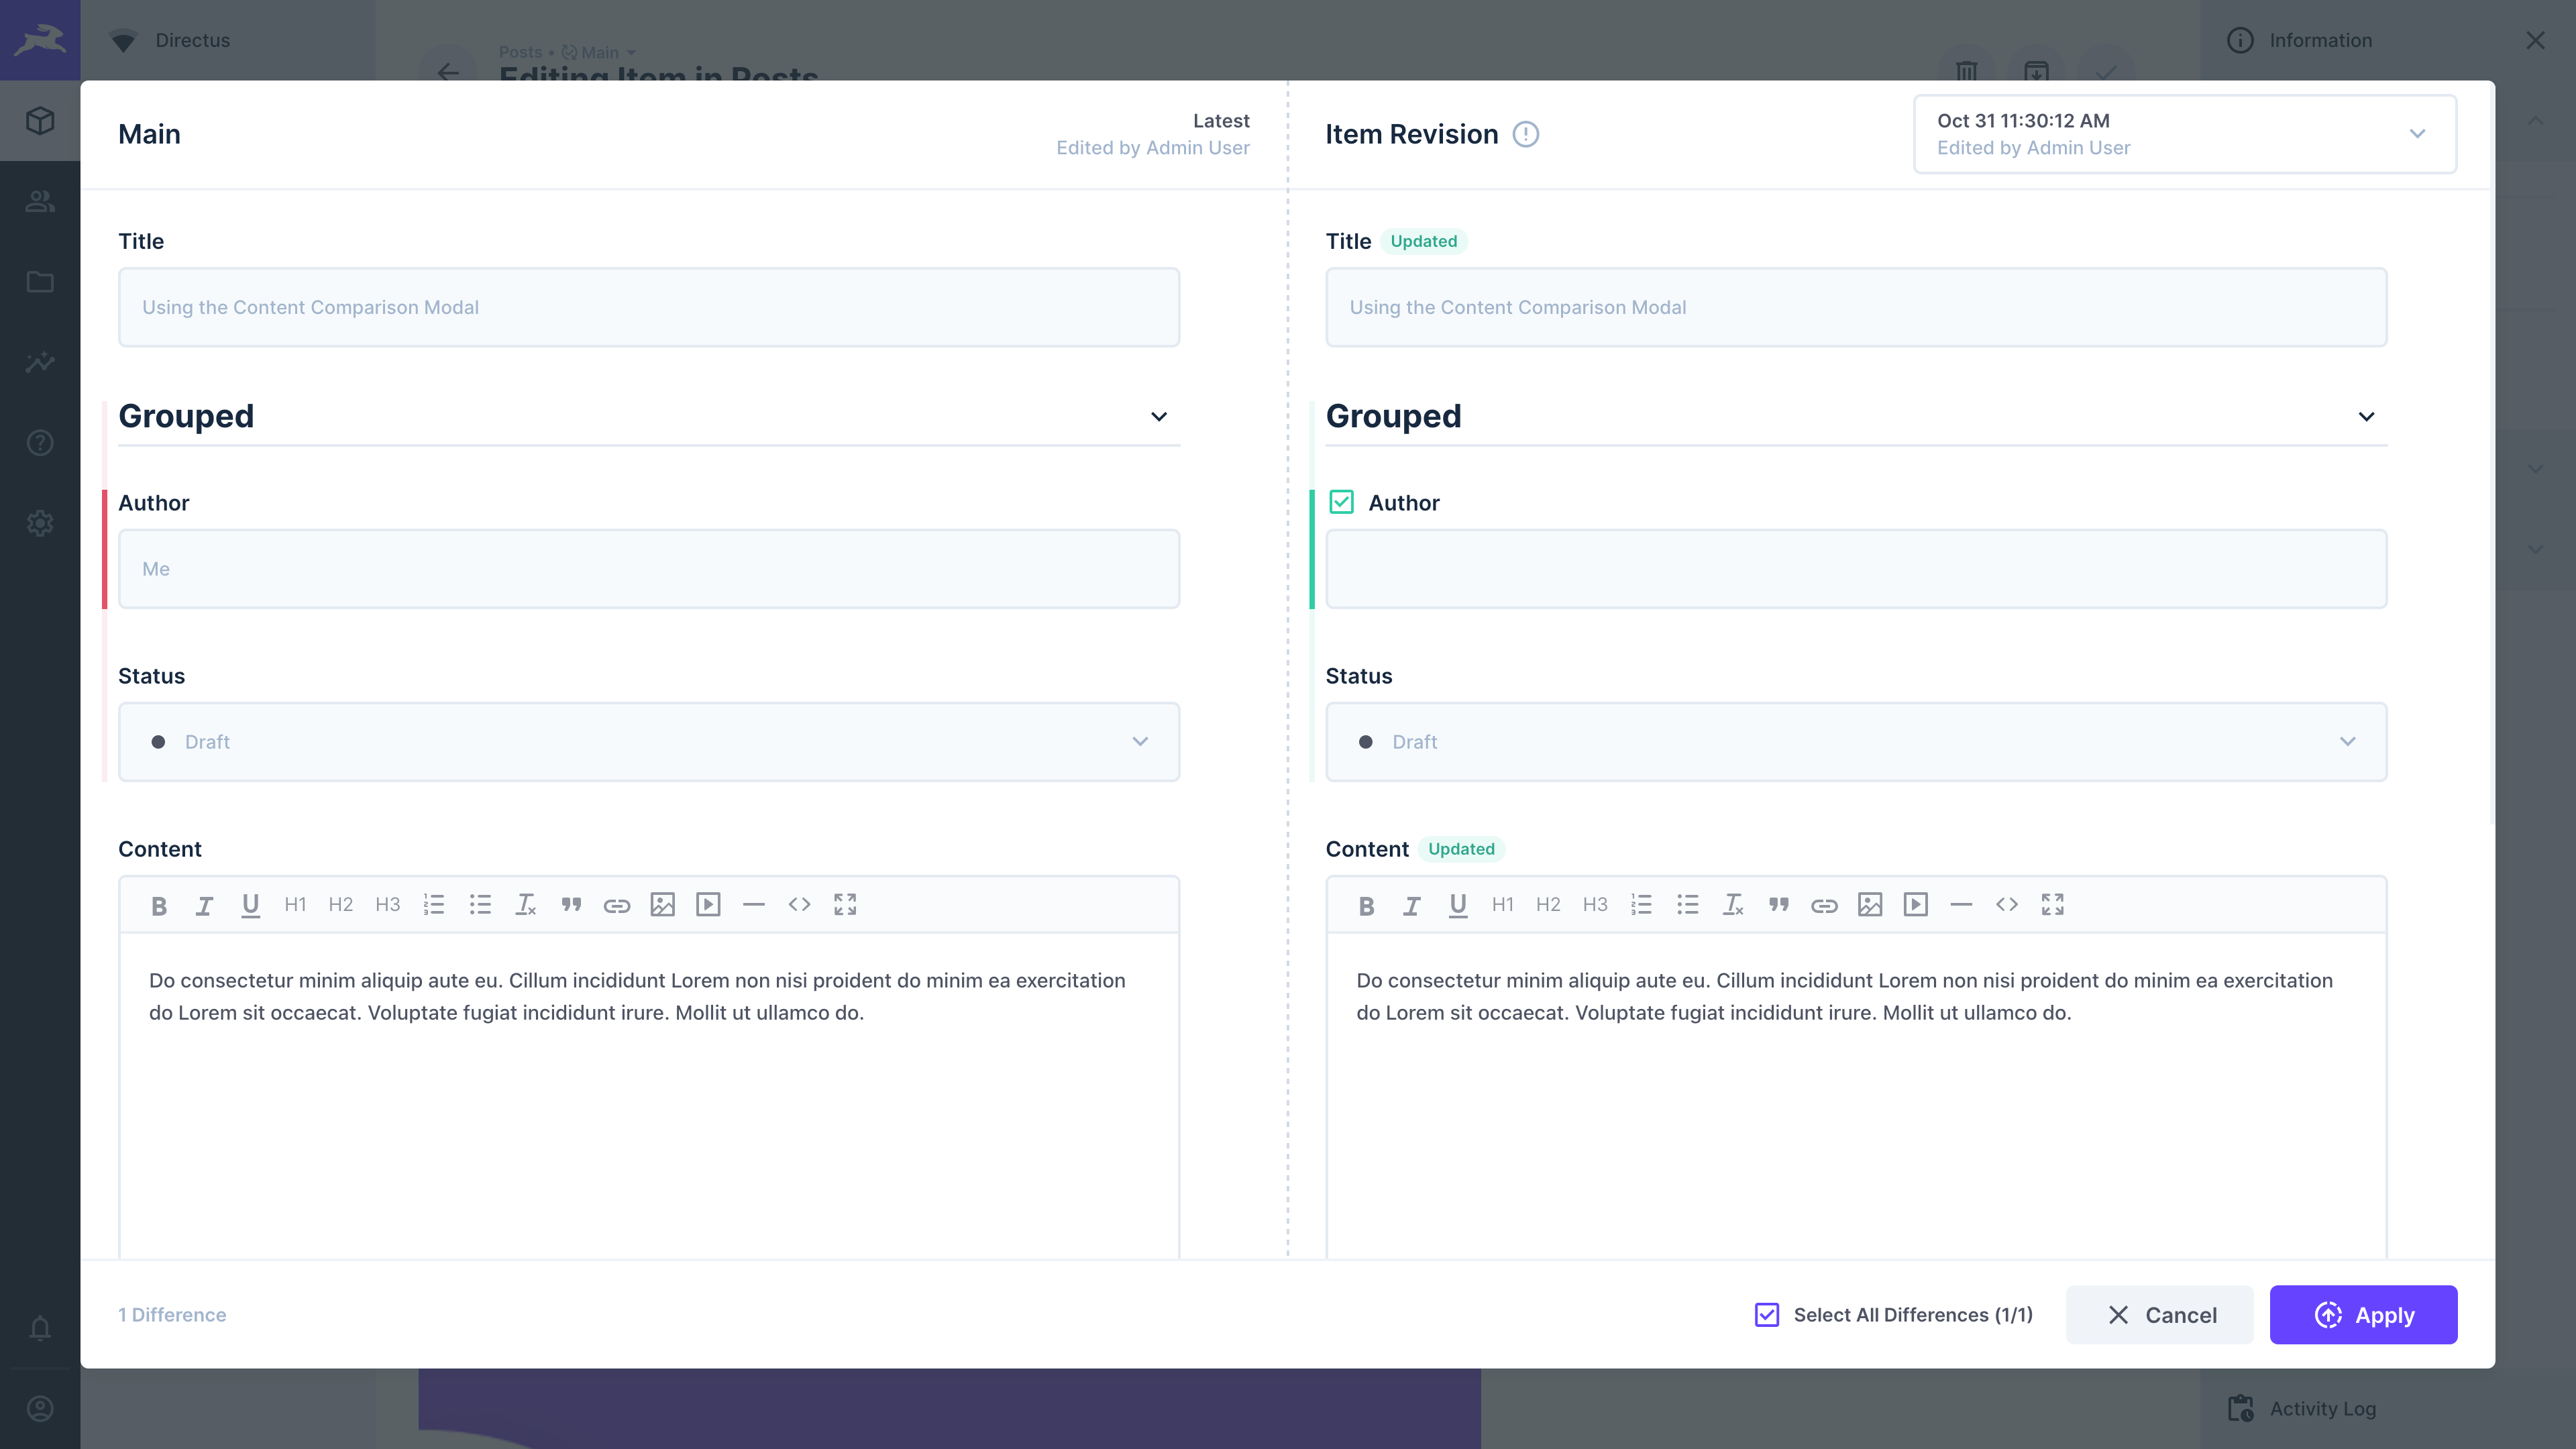Click code view icon in the right editor
This screenshot has height=1449, width=2576.
click(2006, 905)
